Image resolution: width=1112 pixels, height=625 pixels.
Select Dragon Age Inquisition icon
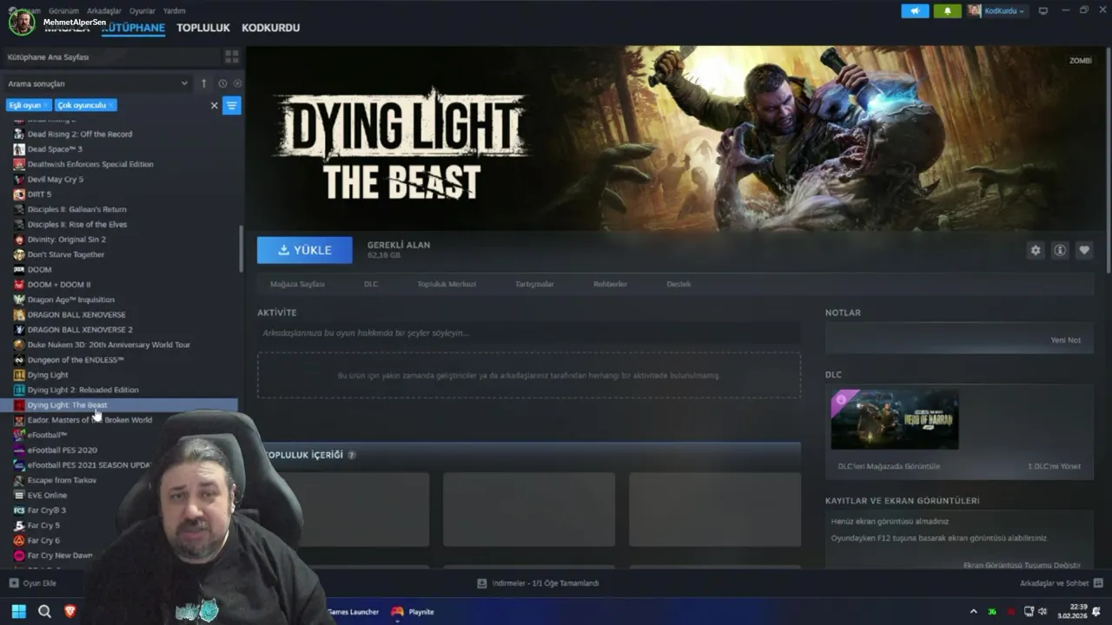[19, 299]
